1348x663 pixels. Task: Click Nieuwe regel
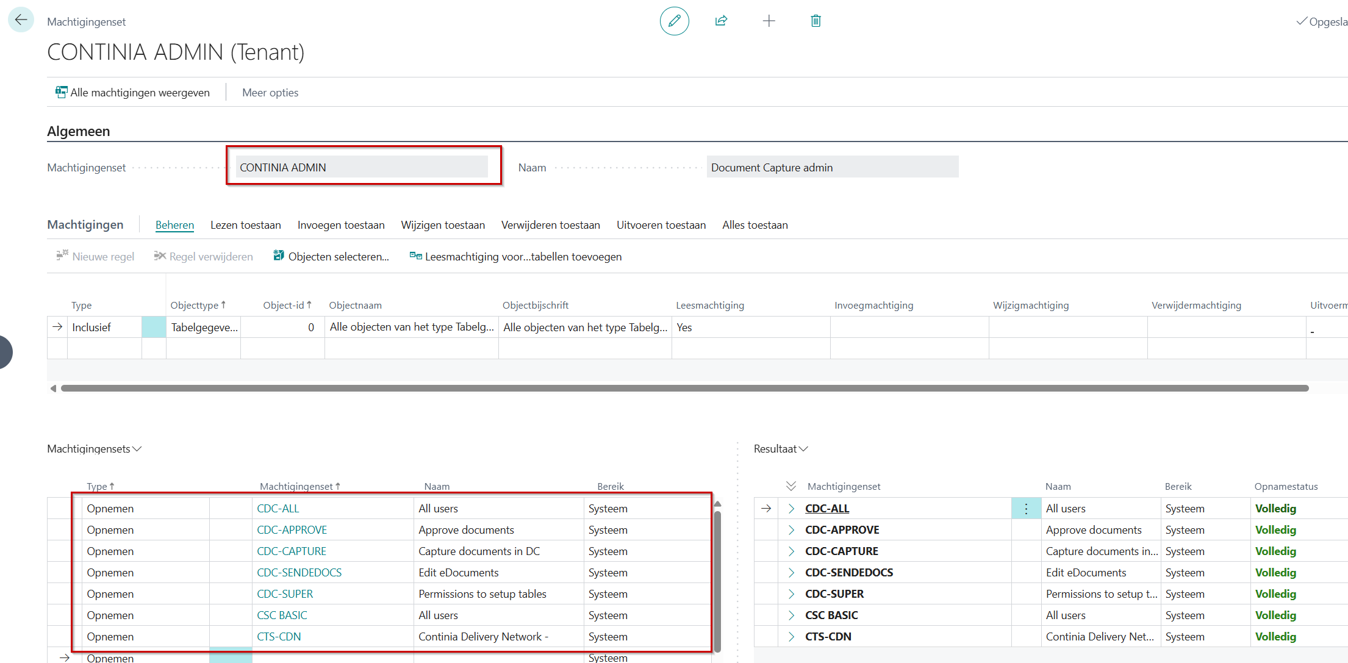click(95, 256)
